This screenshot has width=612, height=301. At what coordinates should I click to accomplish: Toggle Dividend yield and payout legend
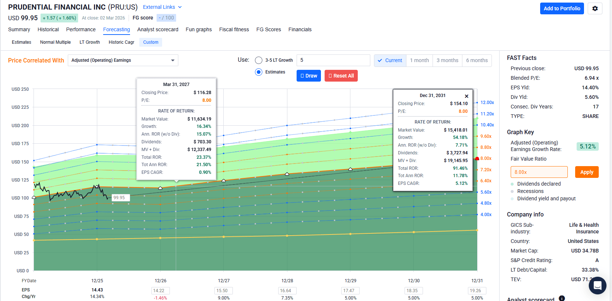(x=512, y=198)
